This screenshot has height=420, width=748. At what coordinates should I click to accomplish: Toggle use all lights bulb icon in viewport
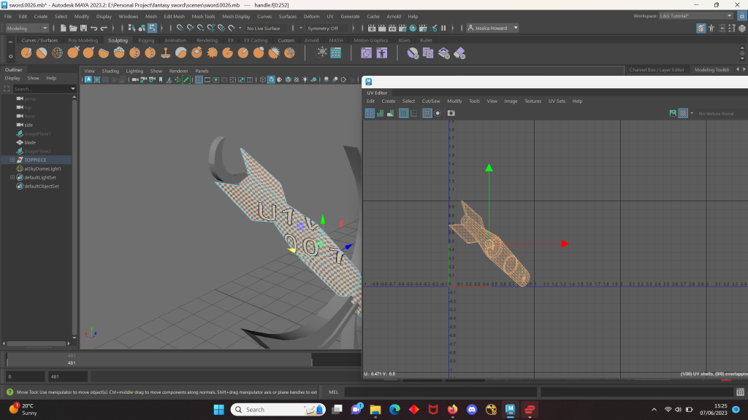(x=305, y=79)
